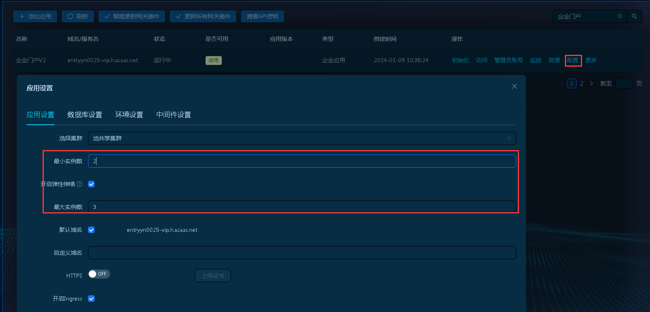The image size is (650, 312).
Task: Switch to the 应用设置 tab
Action: pyautogui.click(x=41, y=115)
